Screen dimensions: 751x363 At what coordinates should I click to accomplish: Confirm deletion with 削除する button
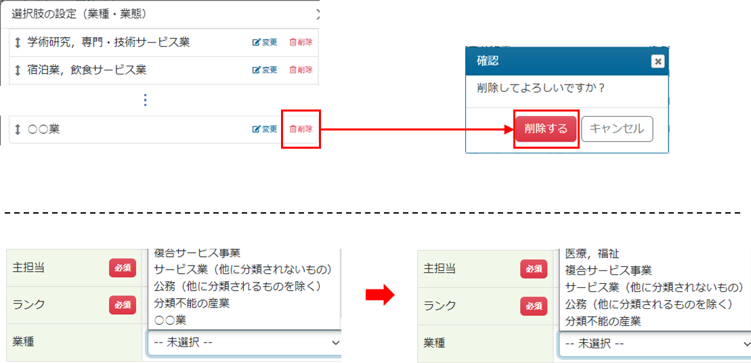coord(546,129)
